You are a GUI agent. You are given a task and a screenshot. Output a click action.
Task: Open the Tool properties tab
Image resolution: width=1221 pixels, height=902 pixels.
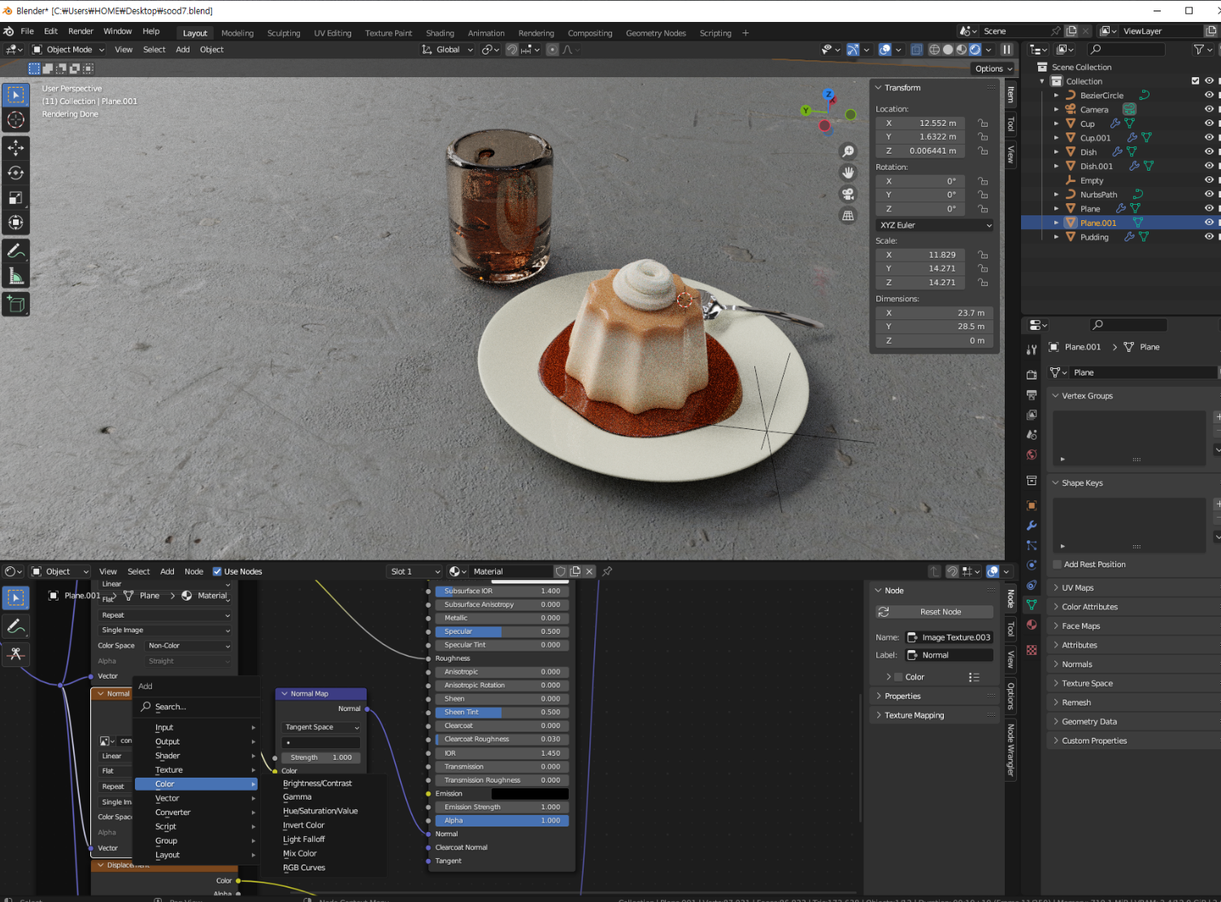[x=1032, y=349]
